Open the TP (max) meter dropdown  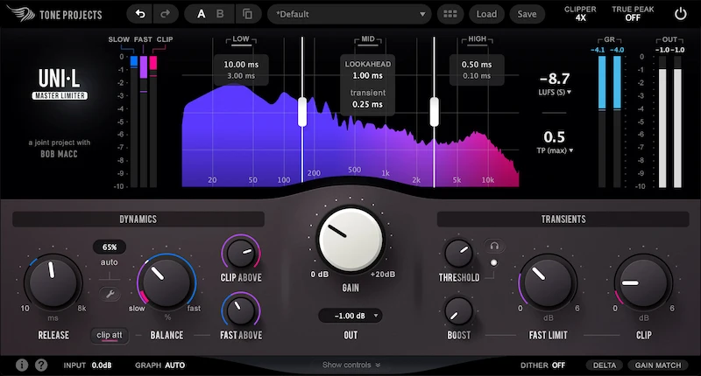pos(555,150)
